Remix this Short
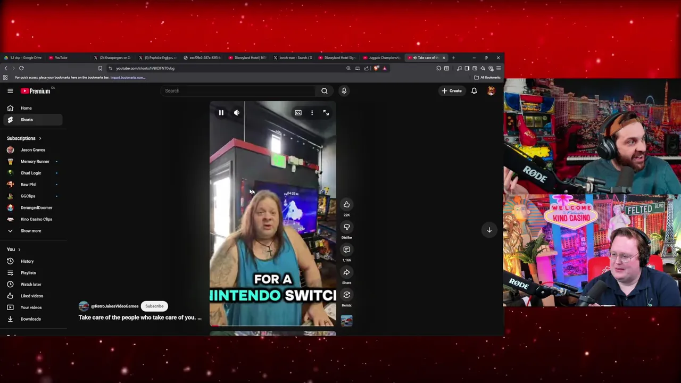 346,295
